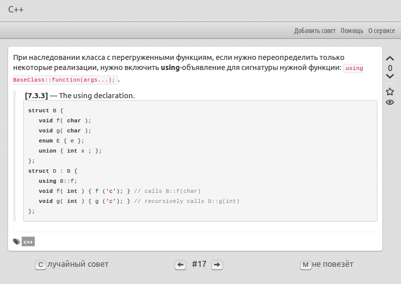
Task: Open the "О сервисе" about page
Action: [x=381, y=31]
